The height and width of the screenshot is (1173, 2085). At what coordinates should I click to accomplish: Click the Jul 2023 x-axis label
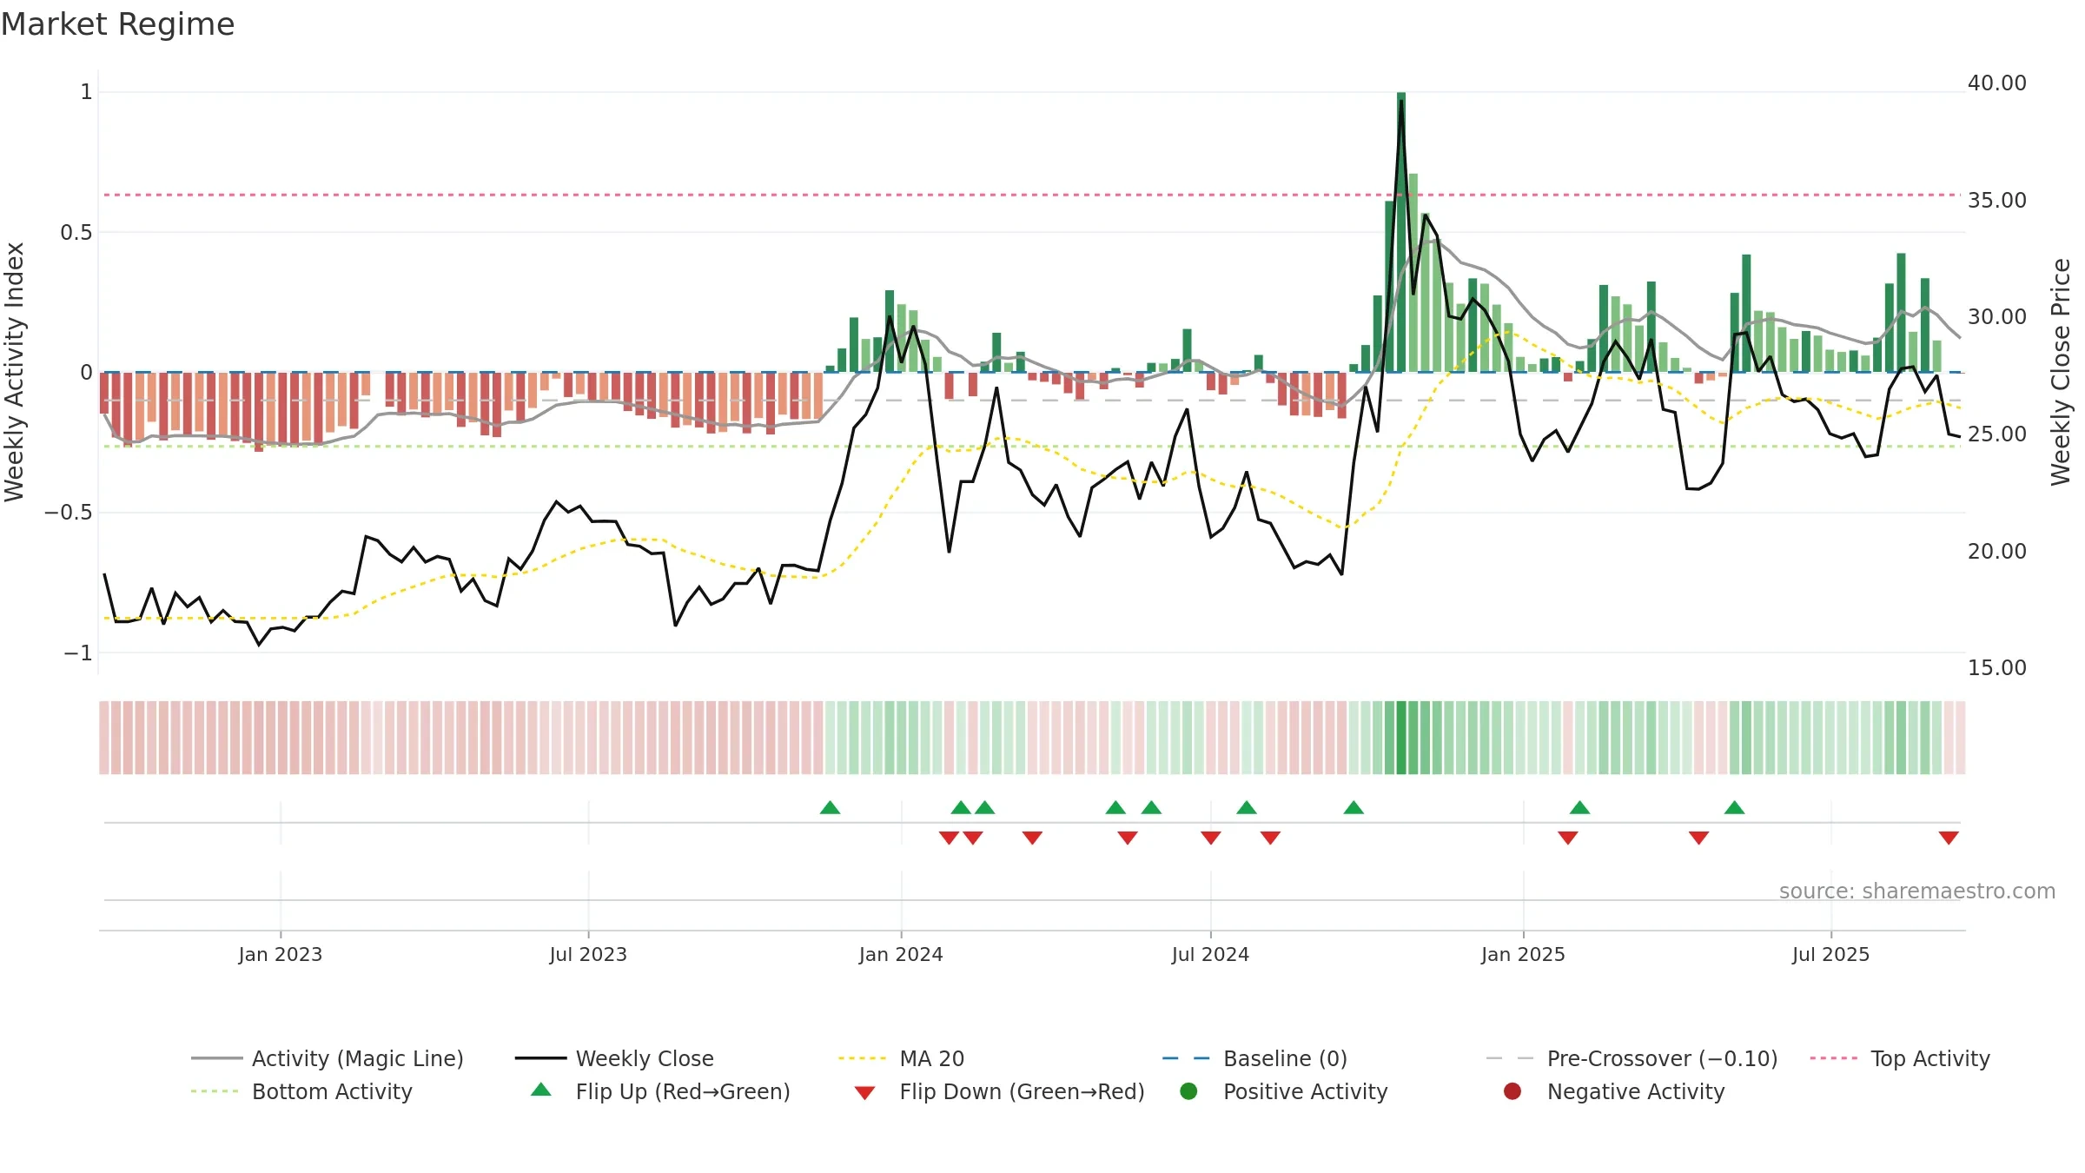point(588,954)
